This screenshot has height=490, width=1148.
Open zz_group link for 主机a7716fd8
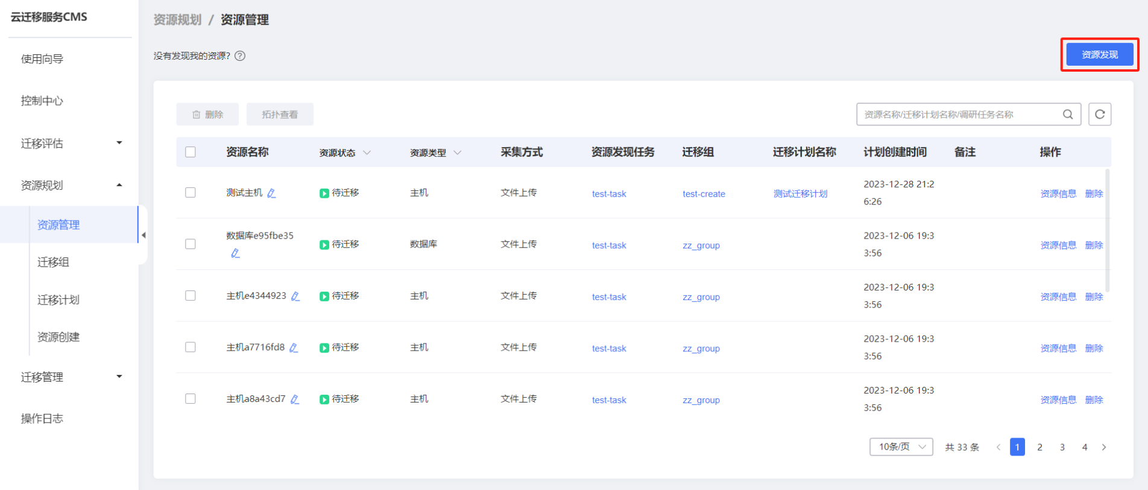tap(701, 348)
